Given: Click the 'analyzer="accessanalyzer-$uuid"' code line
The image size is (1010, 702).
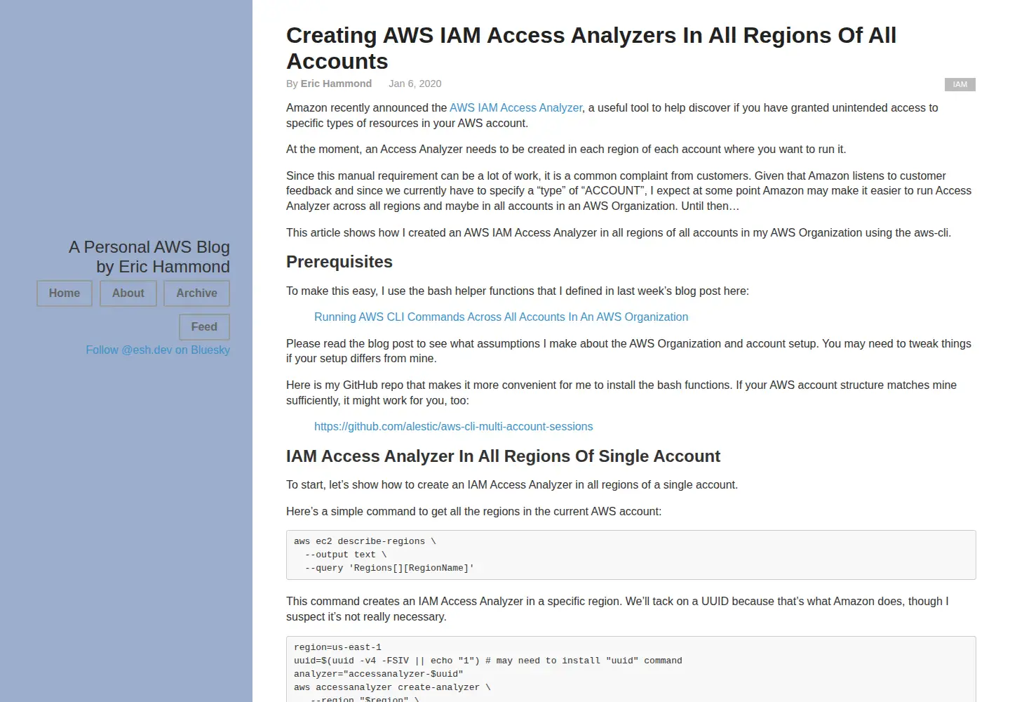Looking at the screenshot, I should (379, 674).
